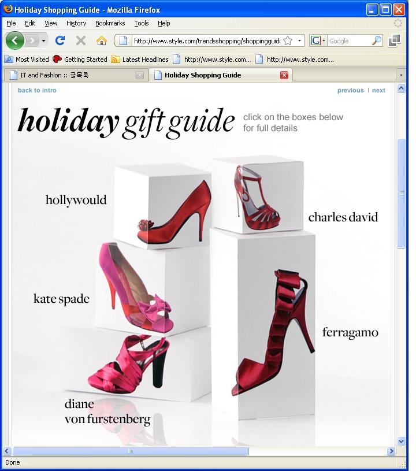Click the green Back navigation arrow
Image resolution: width=416 pixels, height=471 pixels.
click(14, 40)
